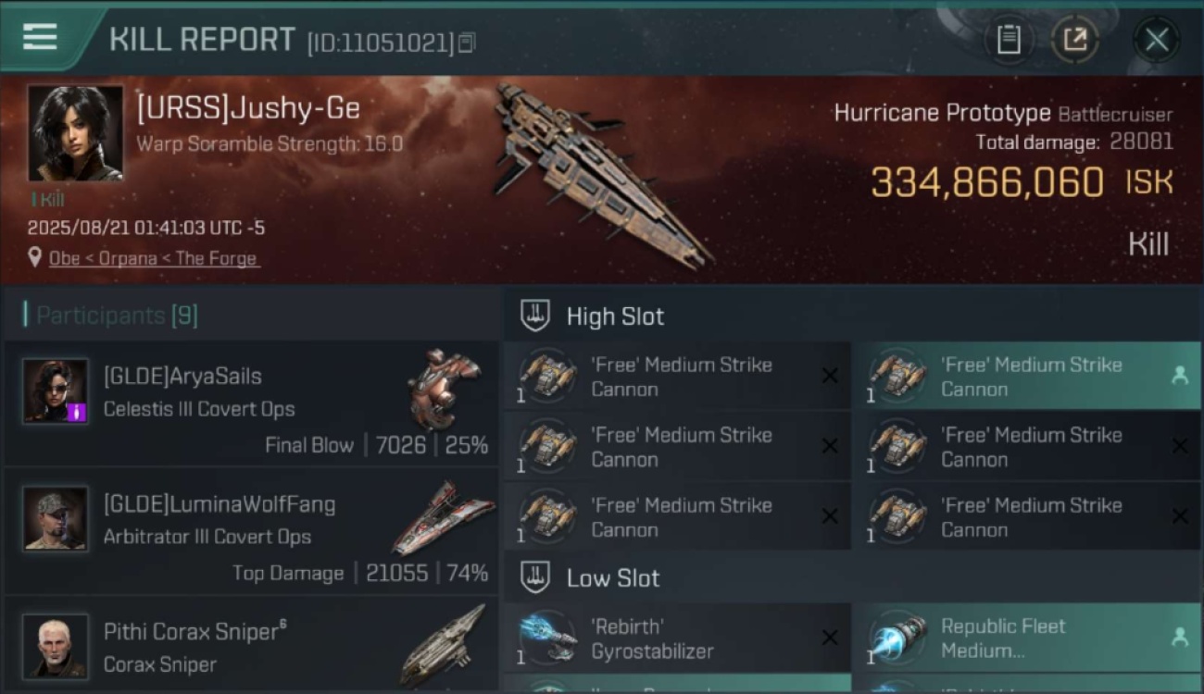Screen dimensions: 1204x694
Task: Copy the kill report ID
Action: [x=467, y=43]
